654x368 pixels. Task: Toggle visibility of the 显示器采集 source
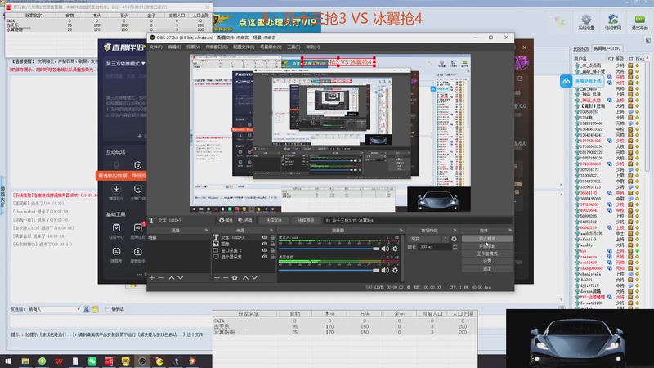pyautogui.click(x=264, y=257)
